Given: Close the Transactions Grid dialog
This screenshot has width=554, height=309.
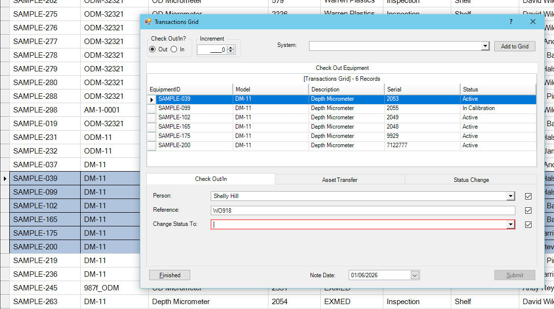Looking at the screenshot, I should [x=533, y=22].
